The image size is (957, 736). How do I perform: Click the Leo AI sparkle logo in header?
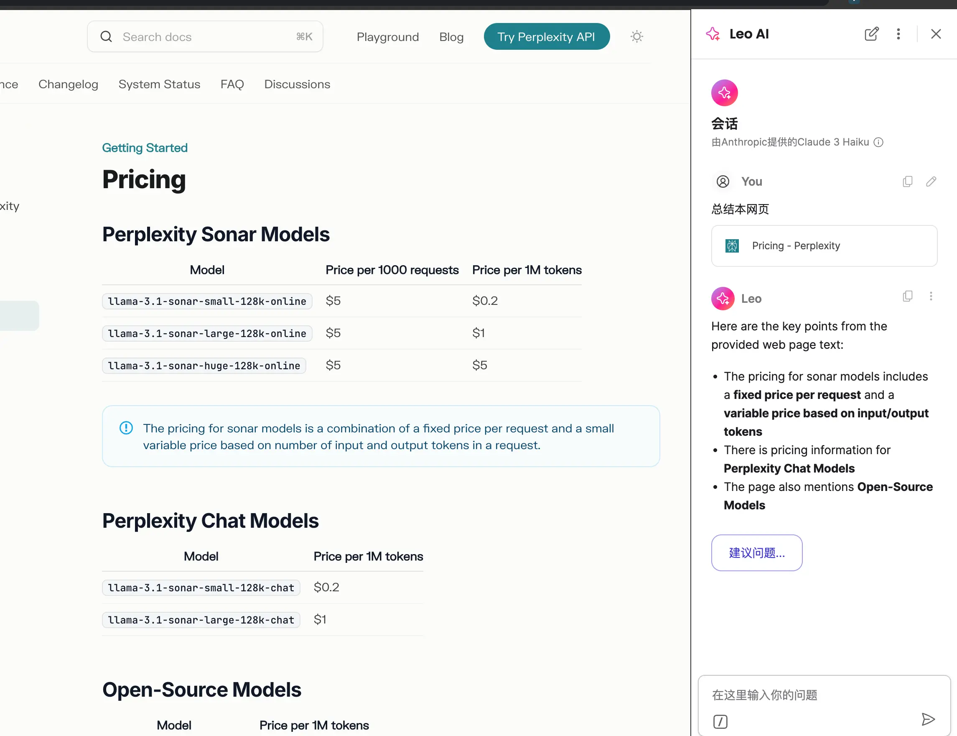(x=713, y=34)
